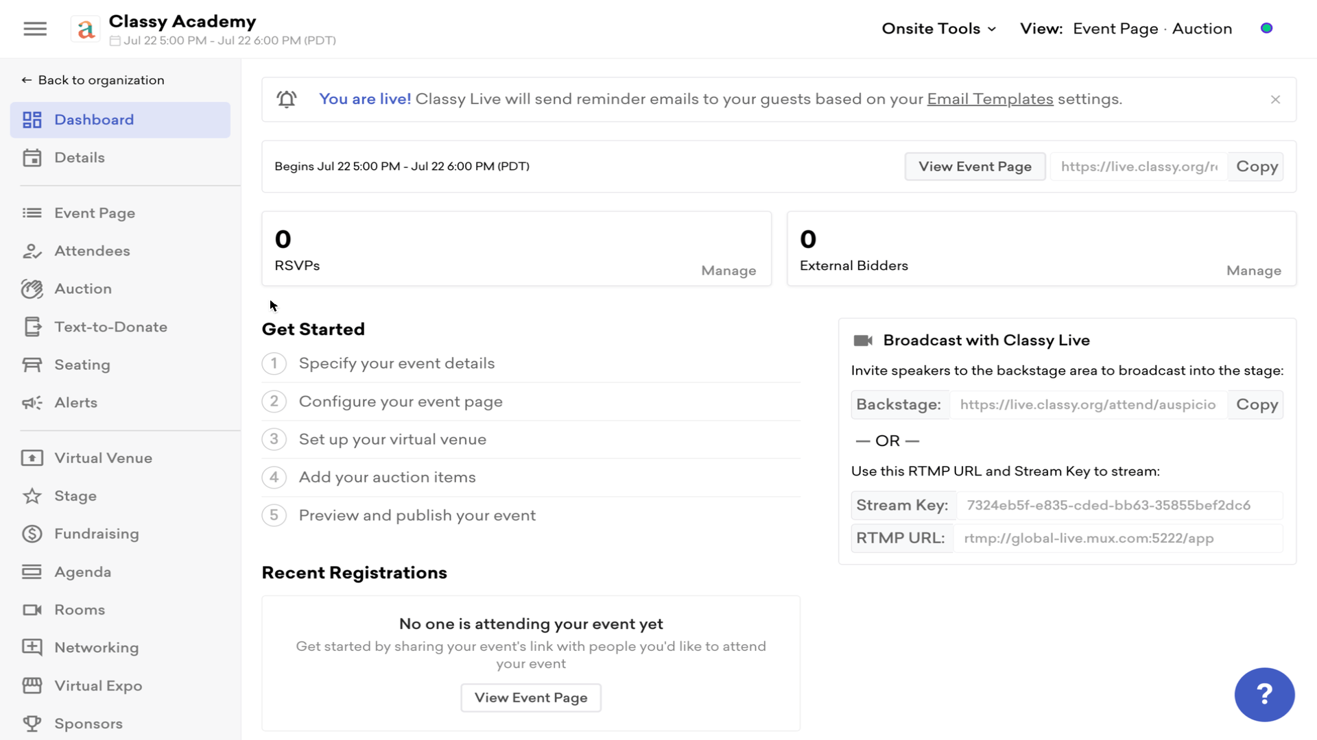Click the Virtual Expo storefront icon

coord(32,686)
